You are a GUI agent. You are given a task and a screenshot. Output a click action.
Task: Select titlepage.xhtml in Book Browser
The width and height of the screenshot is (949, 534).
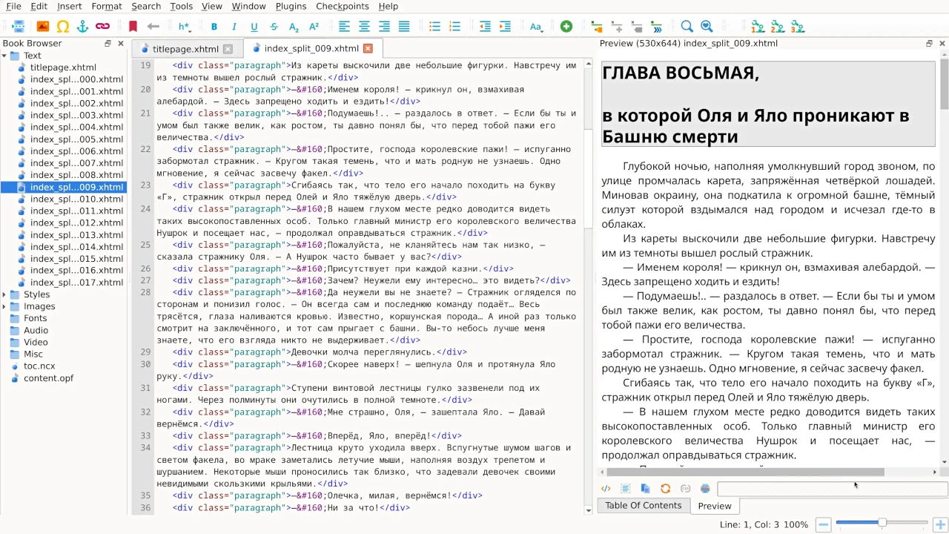tap(63, 67)
